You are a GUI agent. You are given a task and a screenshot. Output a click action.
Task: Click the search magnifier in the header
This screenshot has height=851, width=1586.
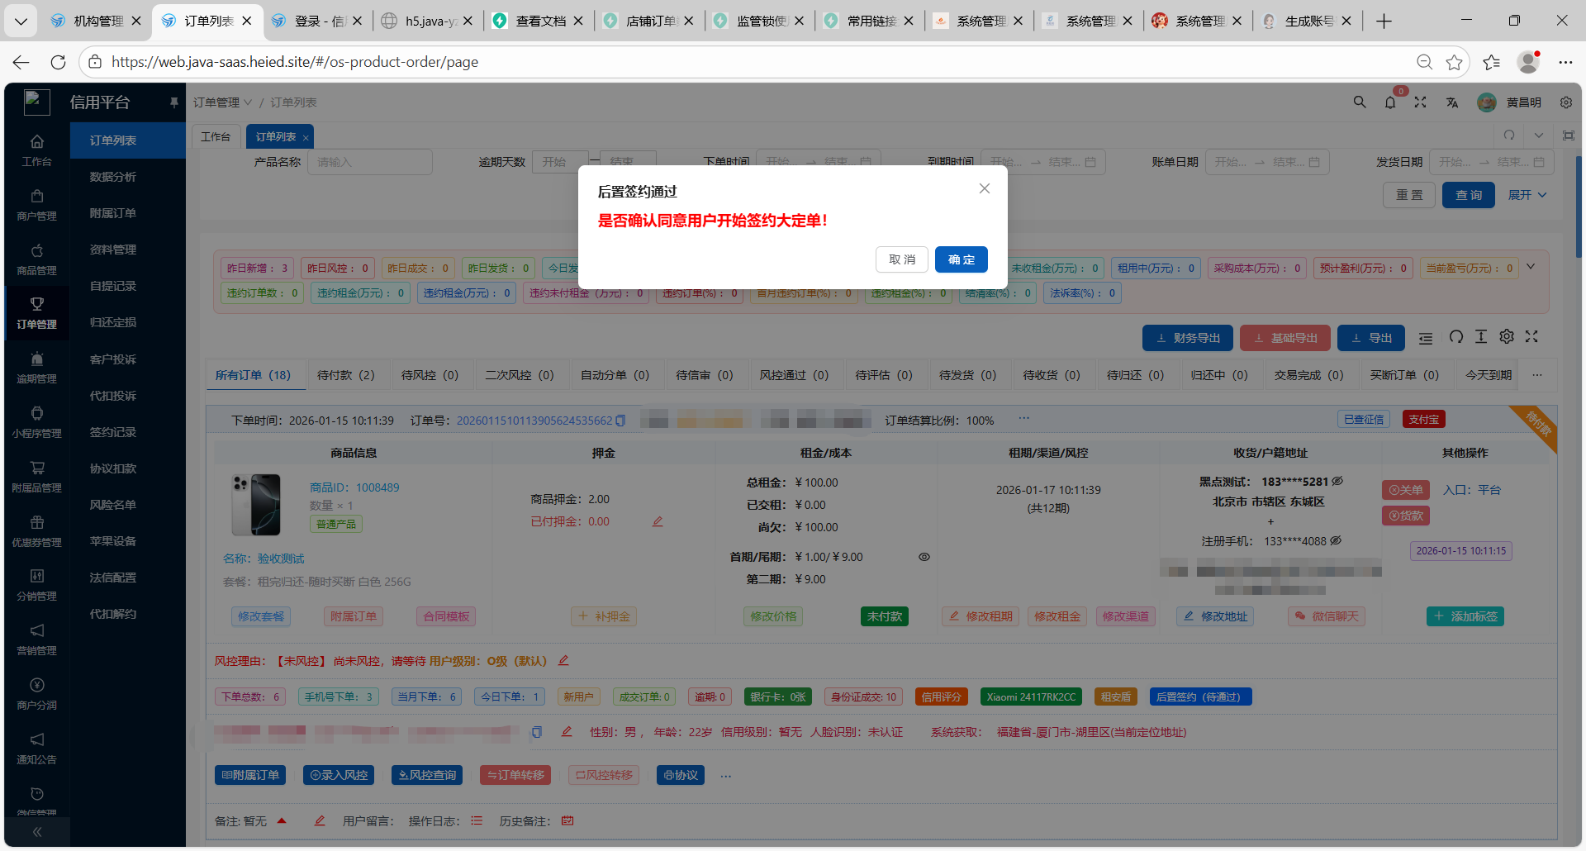coord(1359,102)
